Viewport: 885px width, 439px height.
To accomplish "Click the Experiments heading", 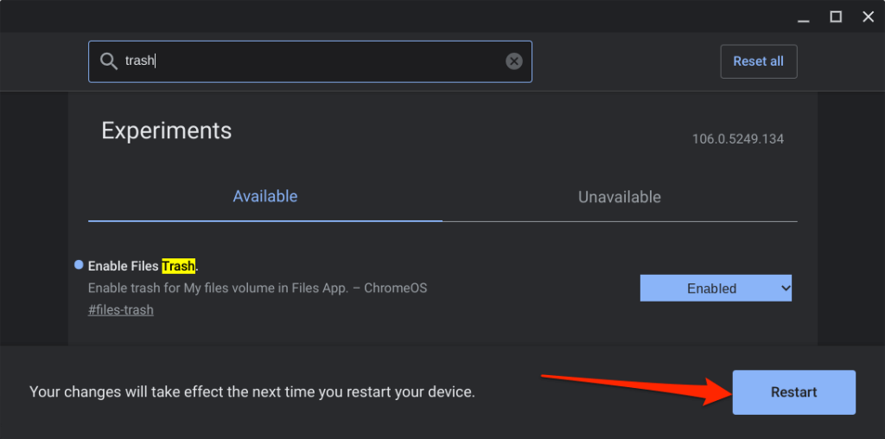I will click(x=167, y=130).
